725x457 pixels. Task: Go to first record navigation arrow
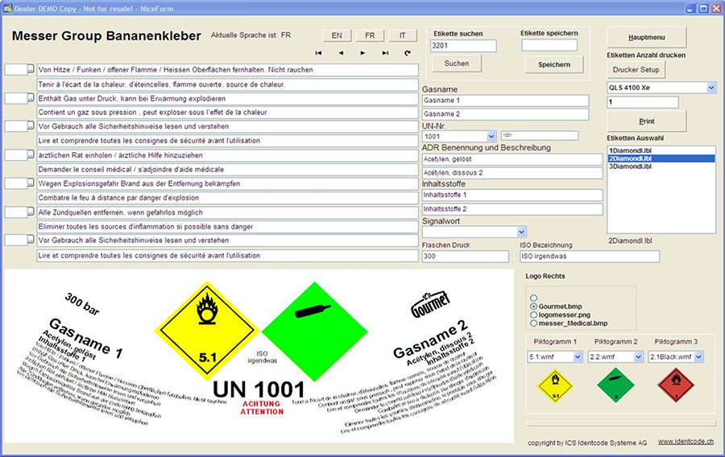click(318, 53)
